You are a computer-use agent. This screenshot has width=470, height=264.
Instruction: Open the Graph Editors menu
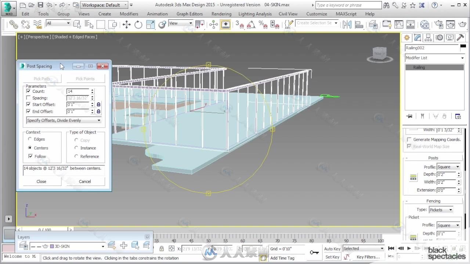point(189,14)
